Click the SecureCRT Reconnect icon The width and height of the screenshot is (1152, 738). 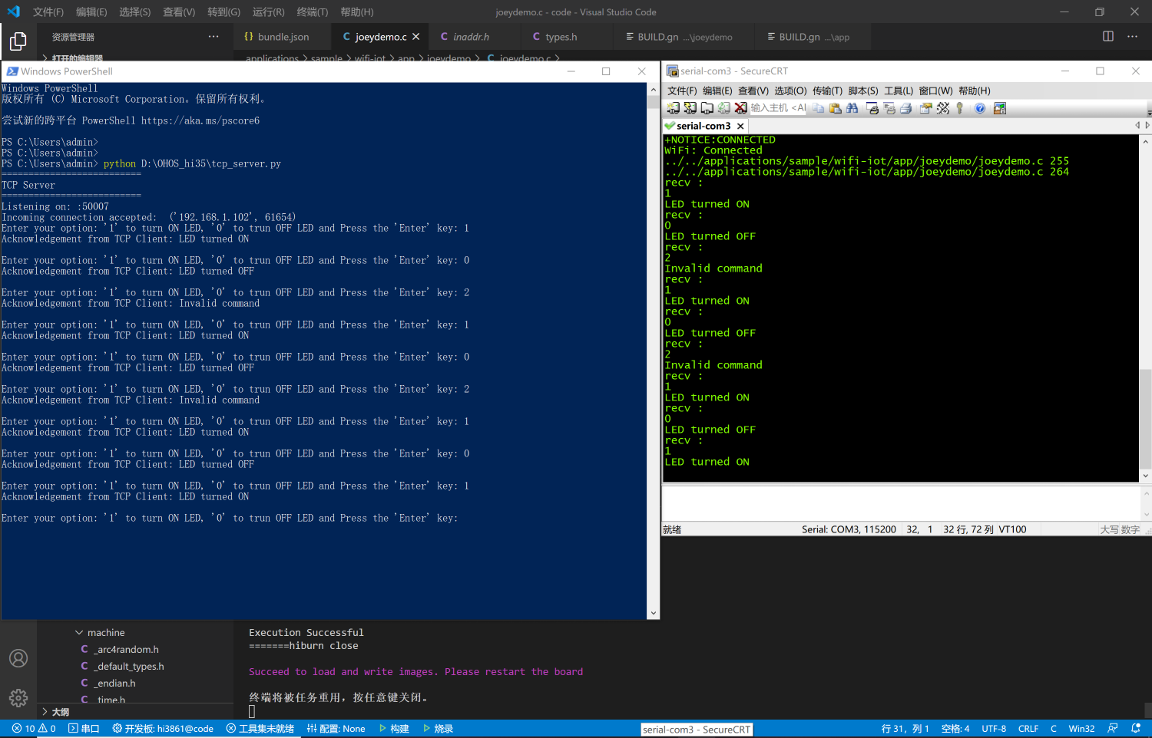coord(724,108)
